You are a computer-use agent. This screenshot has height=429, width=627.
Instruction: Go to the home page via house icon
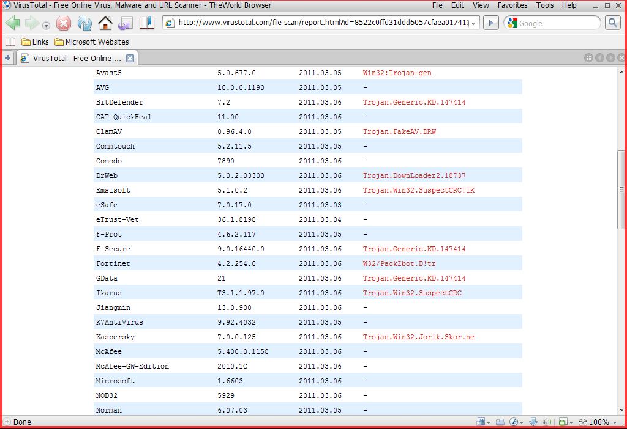click(105, 23)
